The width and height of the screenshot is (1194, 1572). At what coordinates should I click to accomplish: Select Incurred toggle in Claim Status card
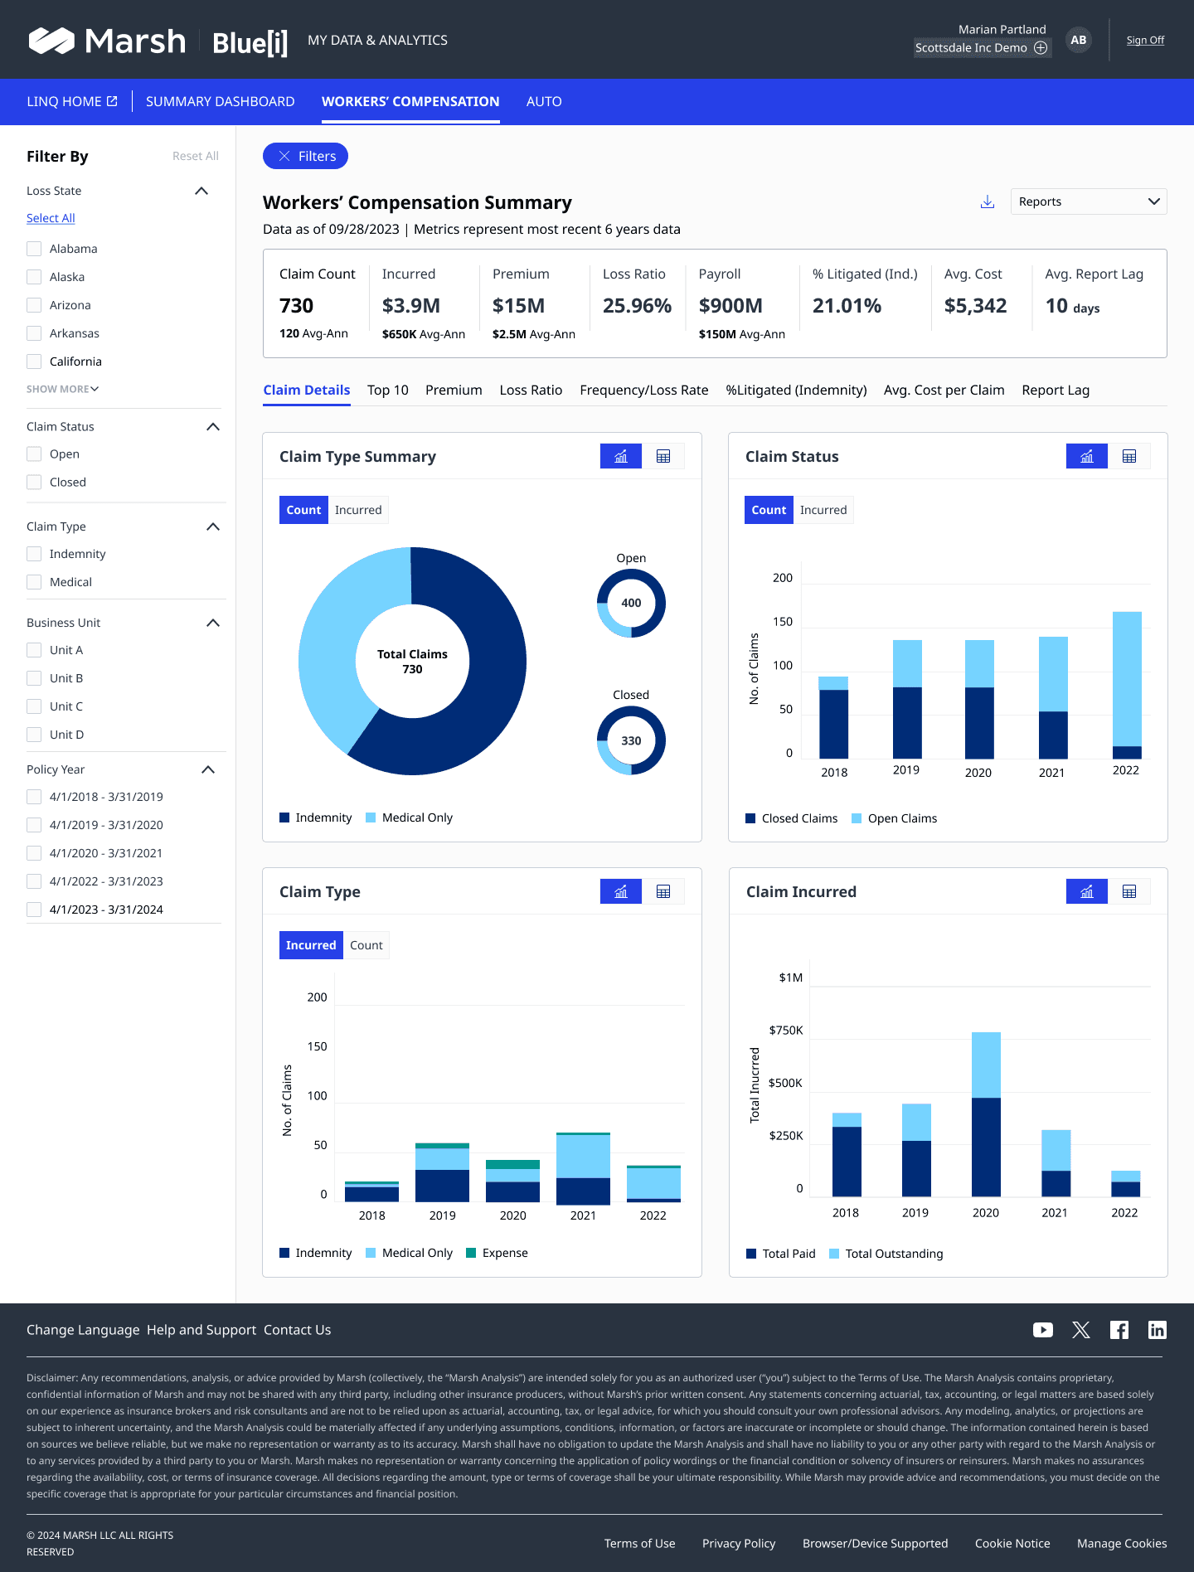click(823, 510)
